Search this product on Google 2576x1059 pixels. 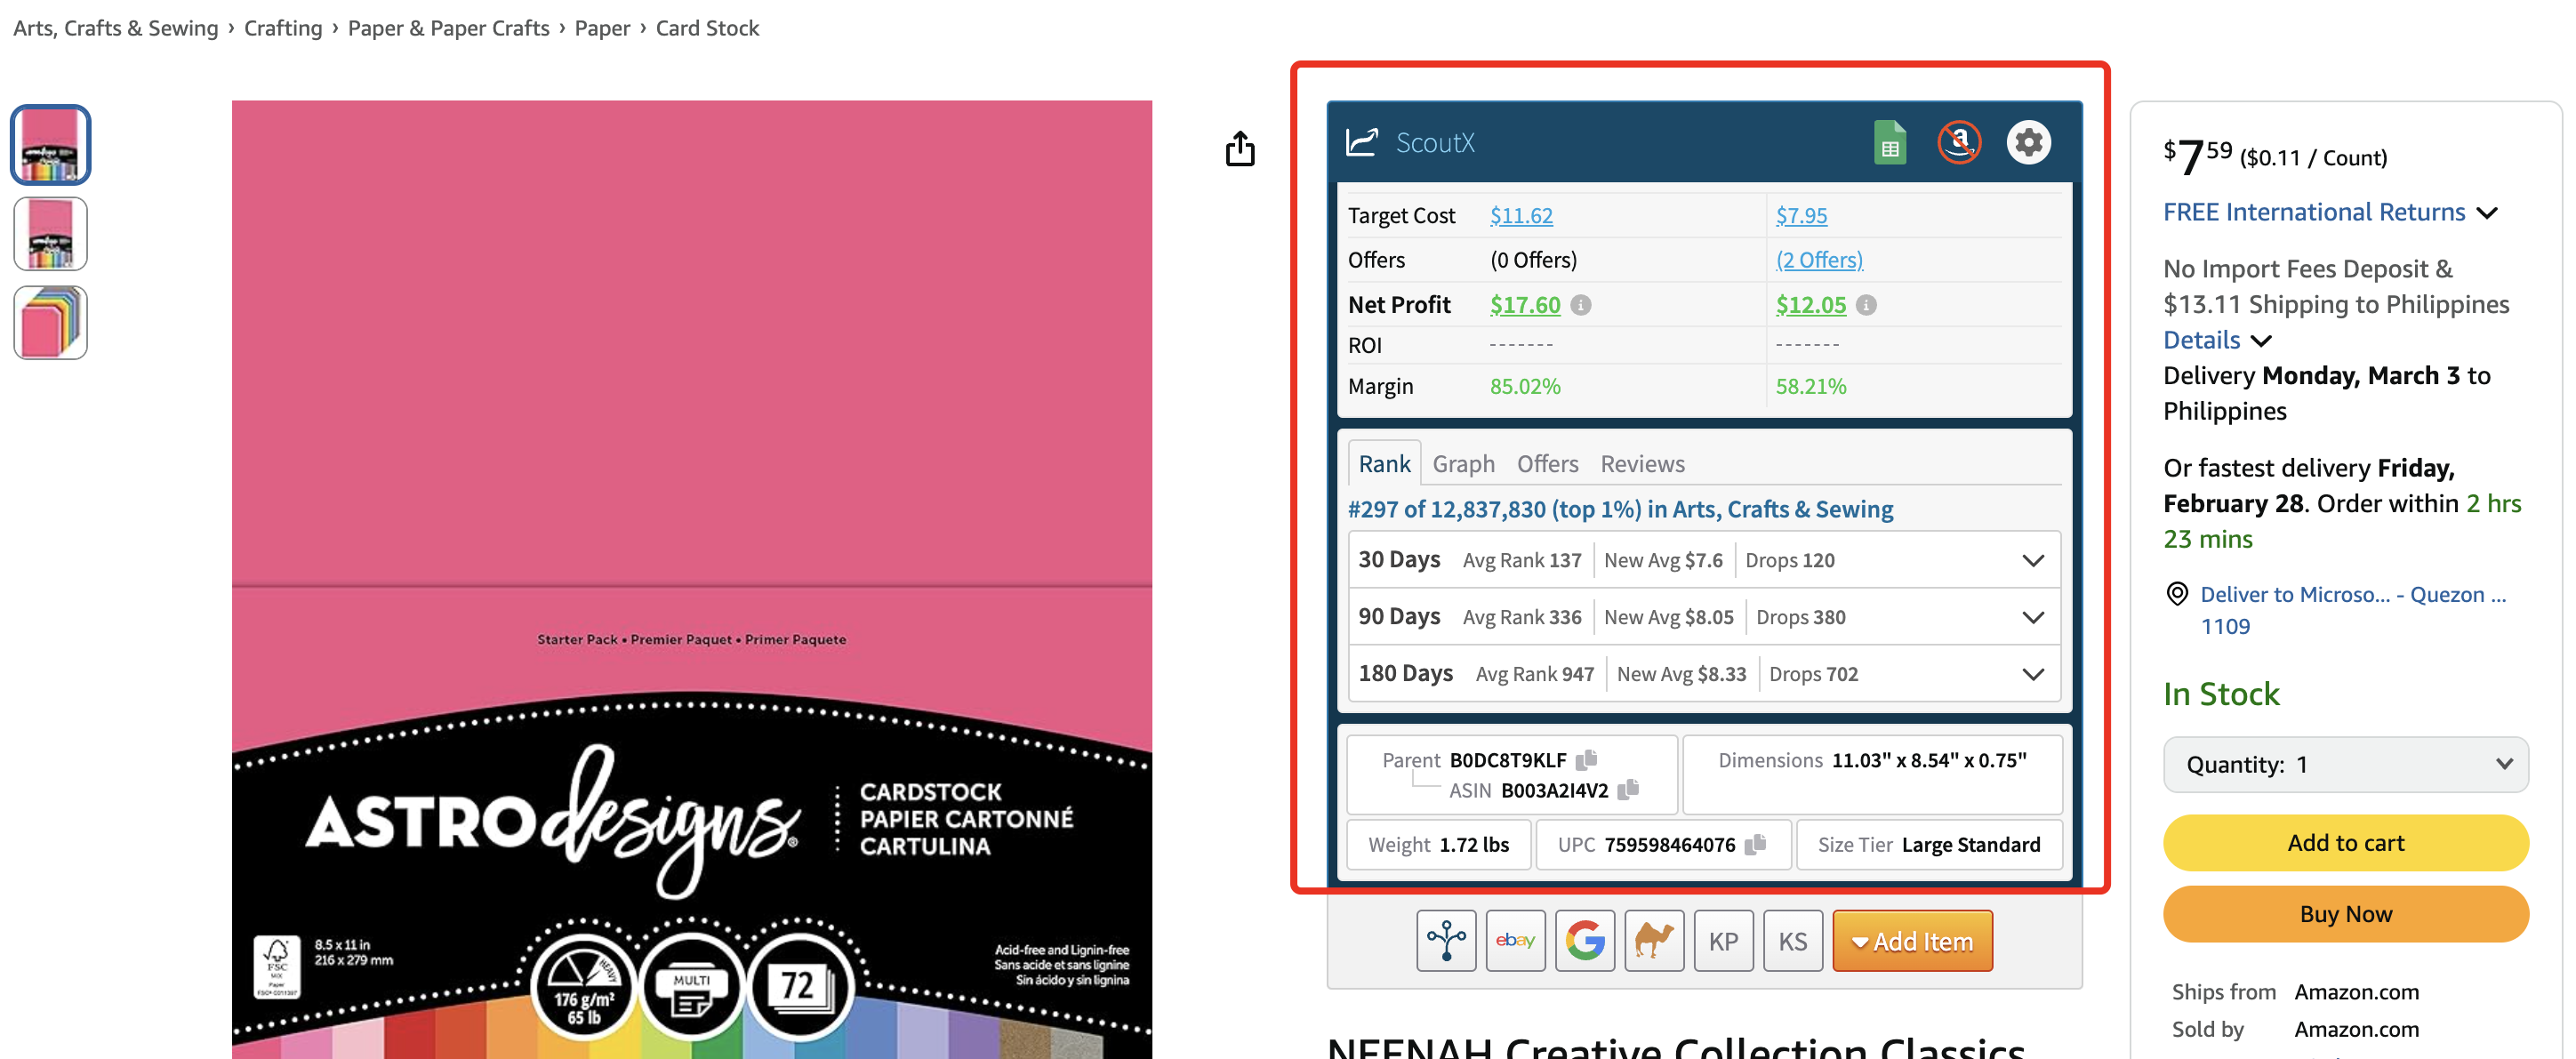[x=1585, y=941]
